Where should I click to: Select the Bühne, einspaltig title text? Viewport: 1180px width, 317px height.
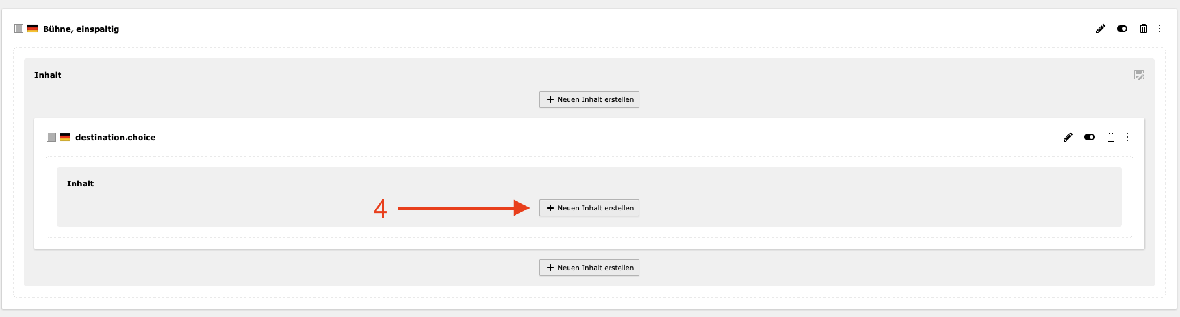(x=81, y=29)
